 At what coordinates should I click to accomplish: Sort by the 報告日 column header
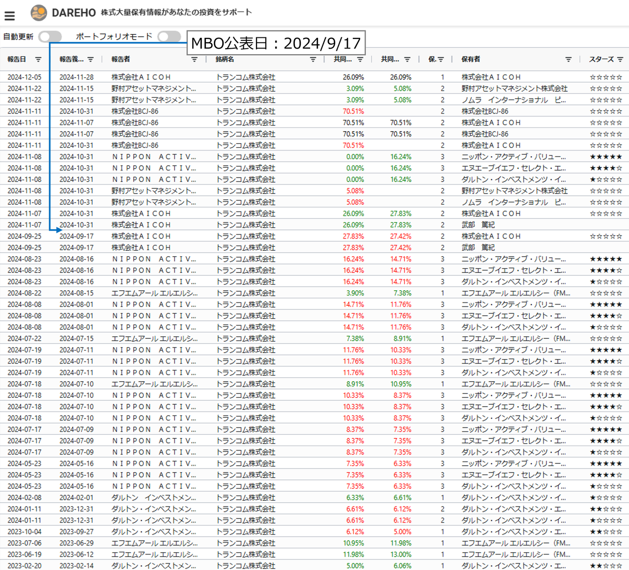pyautogui.click(x=17, y=60)
